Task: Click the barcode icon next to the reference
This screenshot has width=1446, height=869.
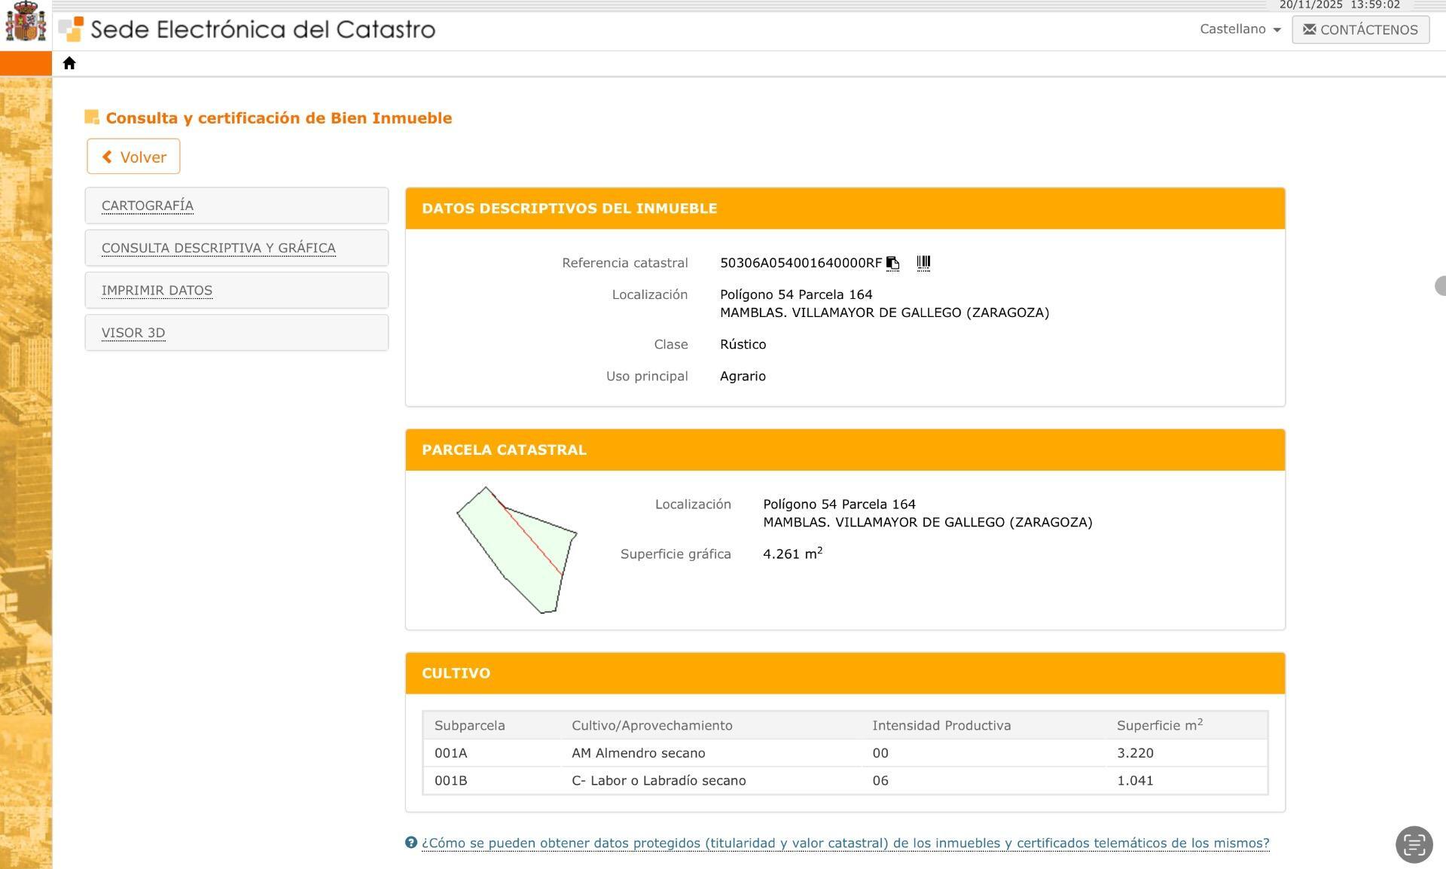Action: [x=923, y=263]
